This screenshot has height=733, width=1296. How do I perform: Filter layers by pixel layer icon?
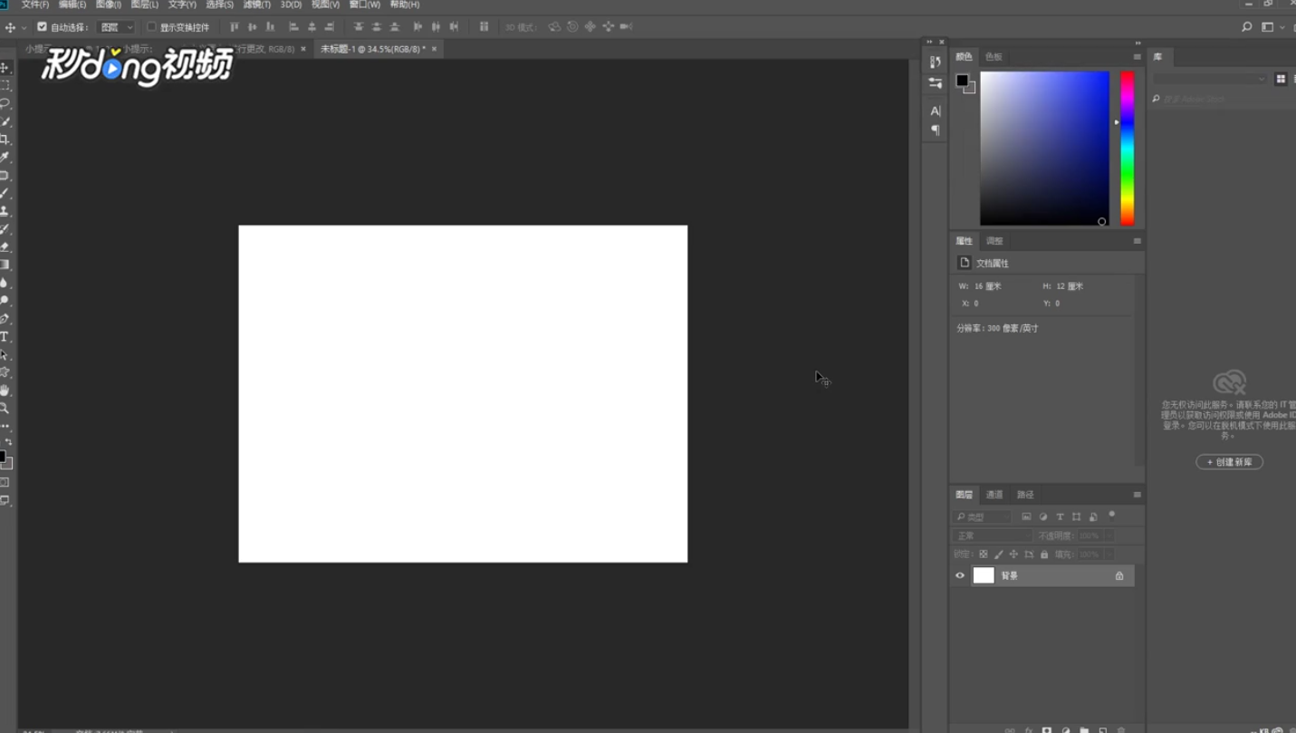point(1026,516)
